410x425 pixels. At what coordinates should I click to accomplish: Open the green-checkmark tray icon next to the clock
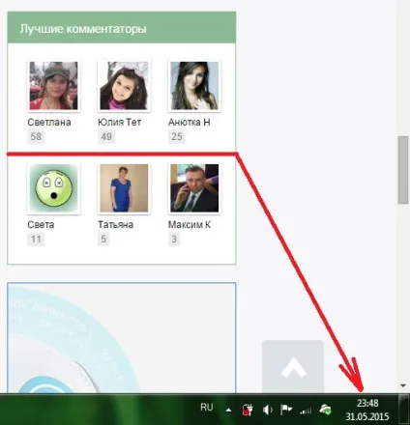(x=325, y=410)
